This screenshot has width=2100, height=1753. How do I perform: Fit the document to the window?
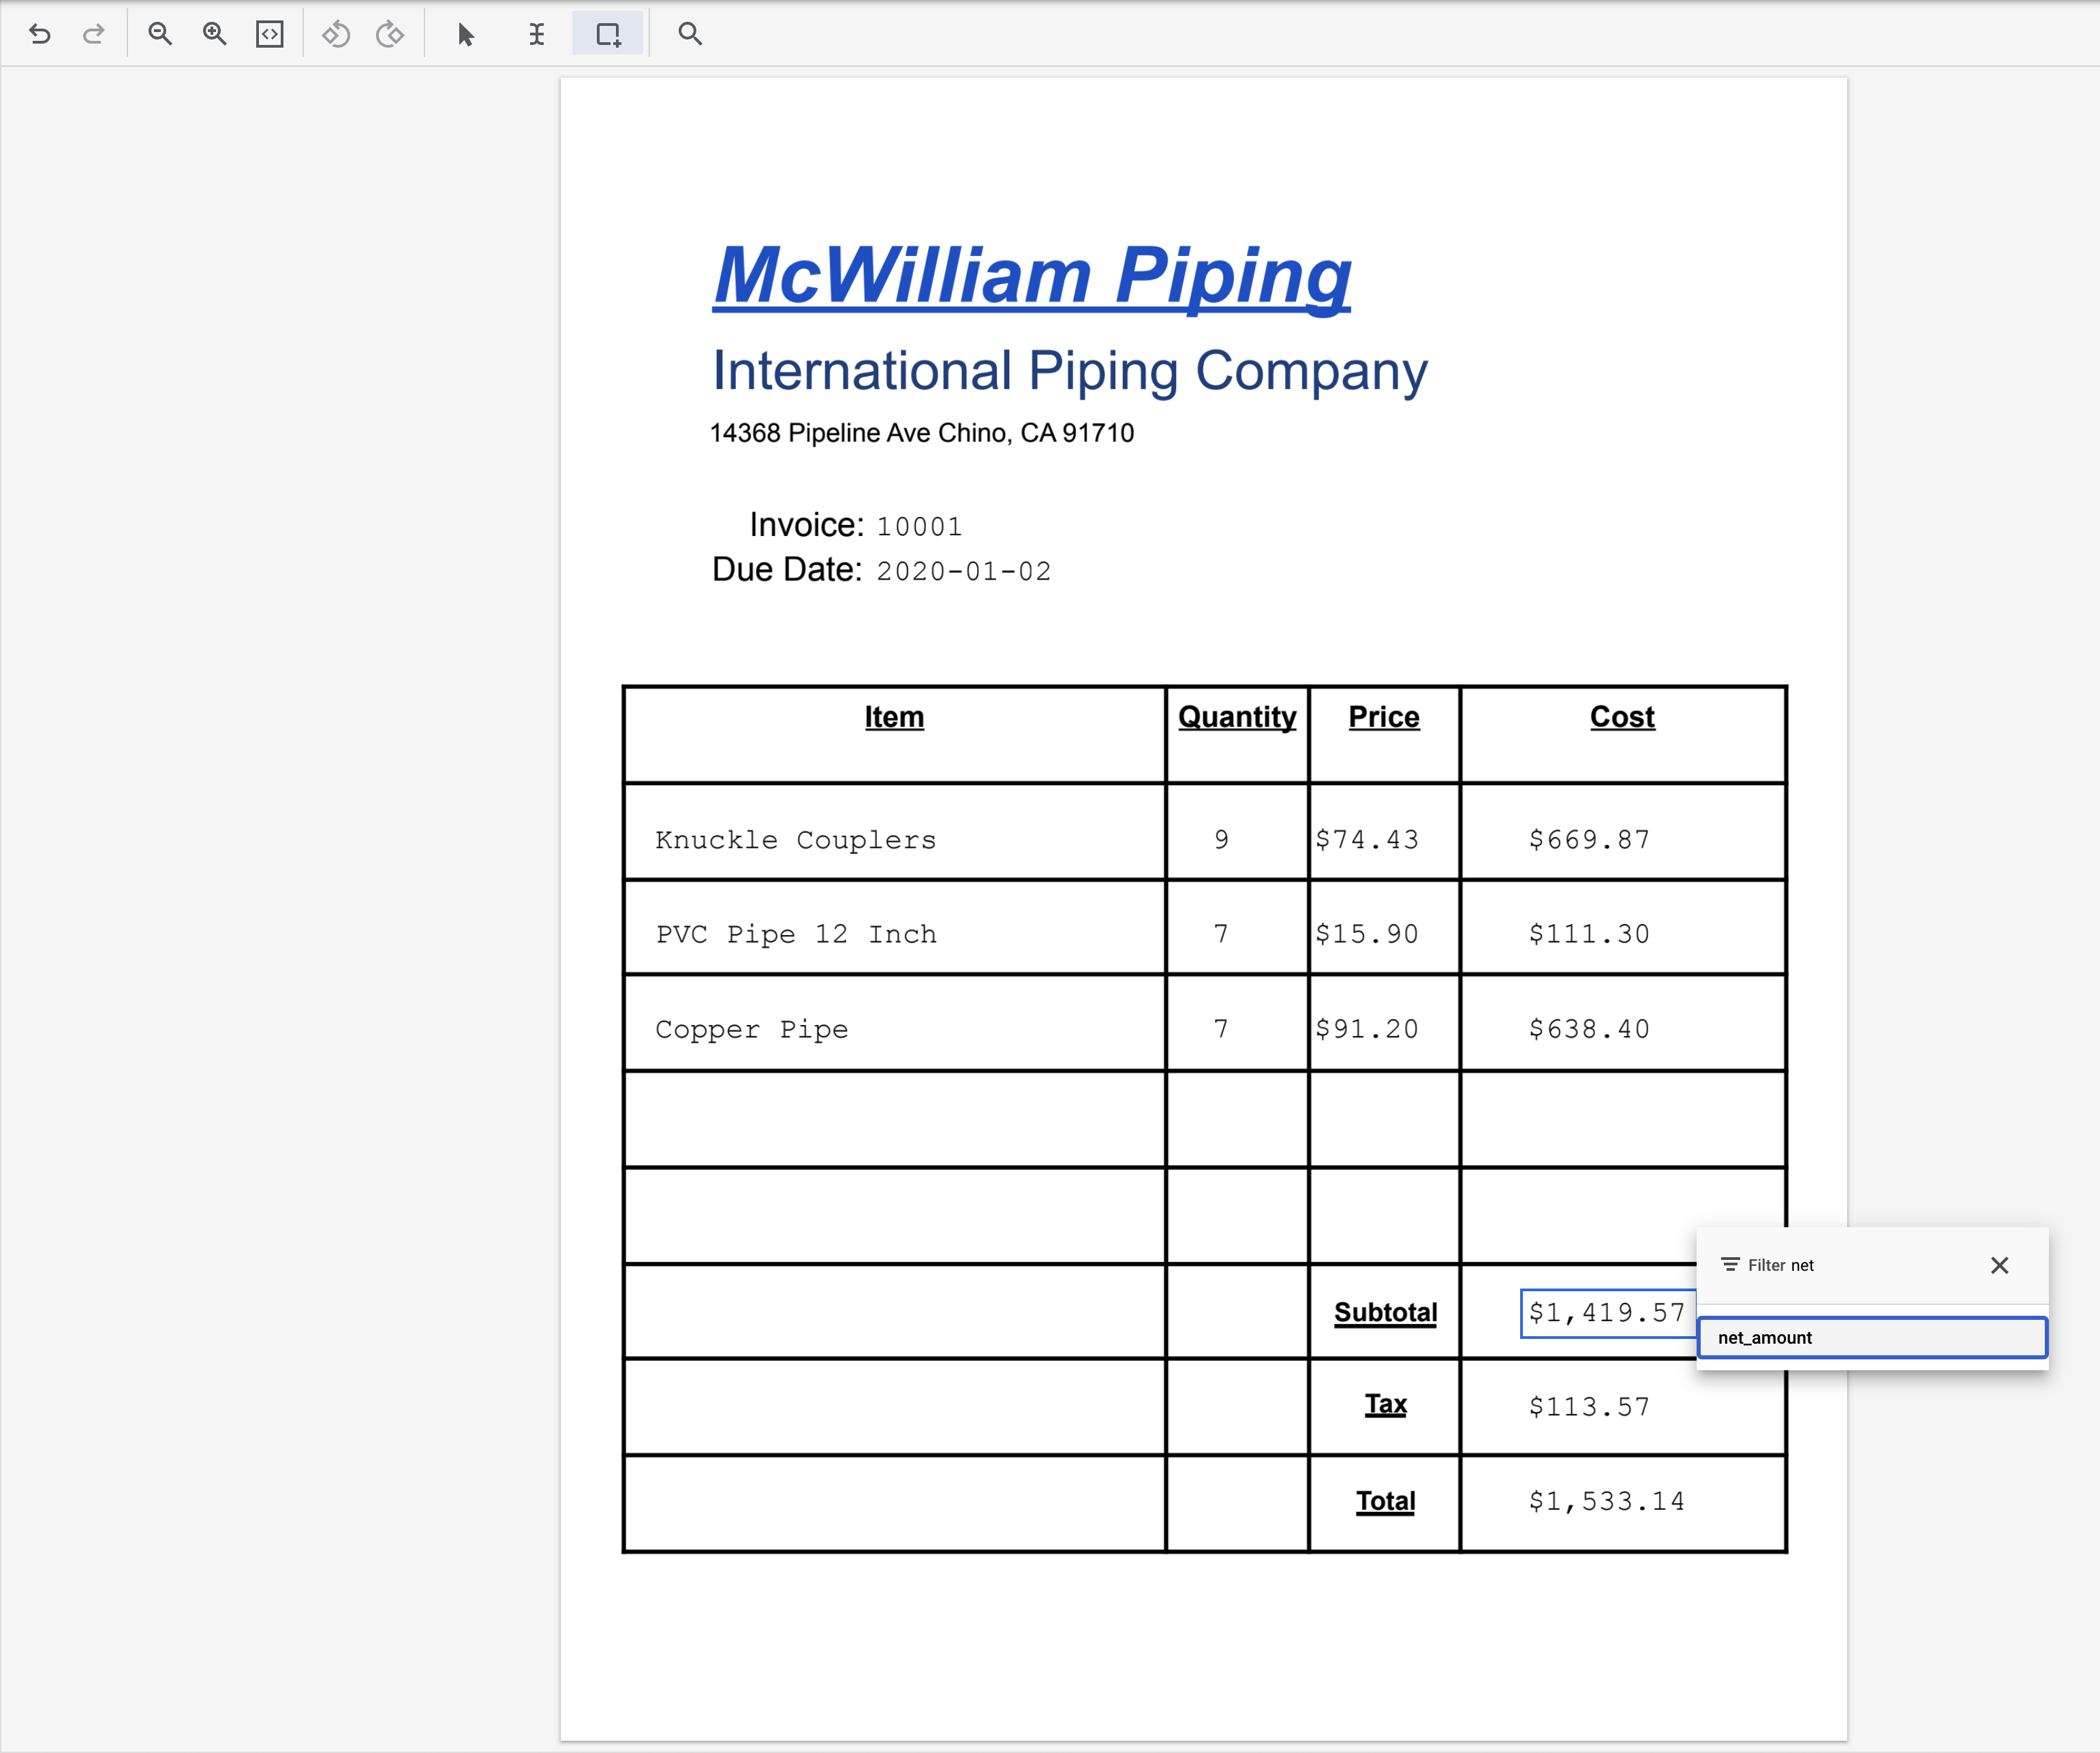point(269,33)
